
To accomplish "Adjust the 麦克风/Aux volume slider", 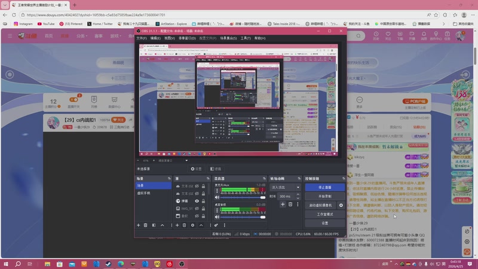I will coord(243,198).
